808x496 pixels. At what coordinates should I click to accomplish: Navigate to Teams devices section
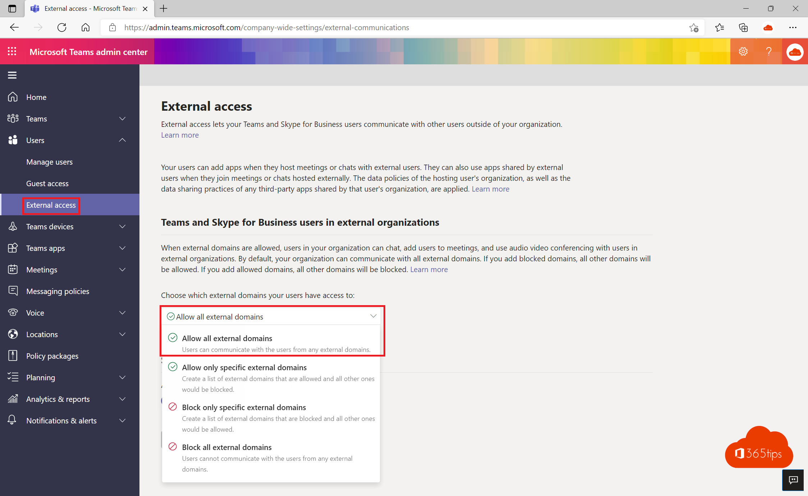point(50,226)
